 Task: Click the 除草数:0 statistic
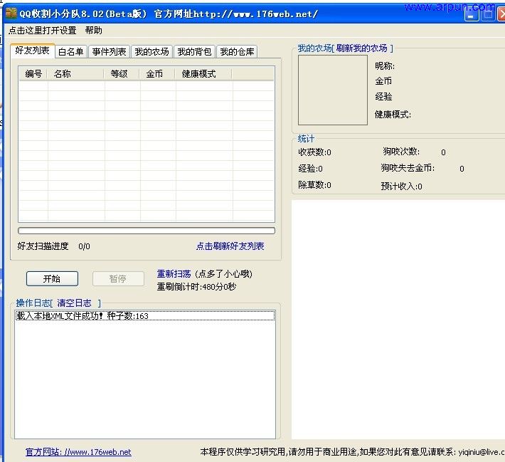[314, 185]
